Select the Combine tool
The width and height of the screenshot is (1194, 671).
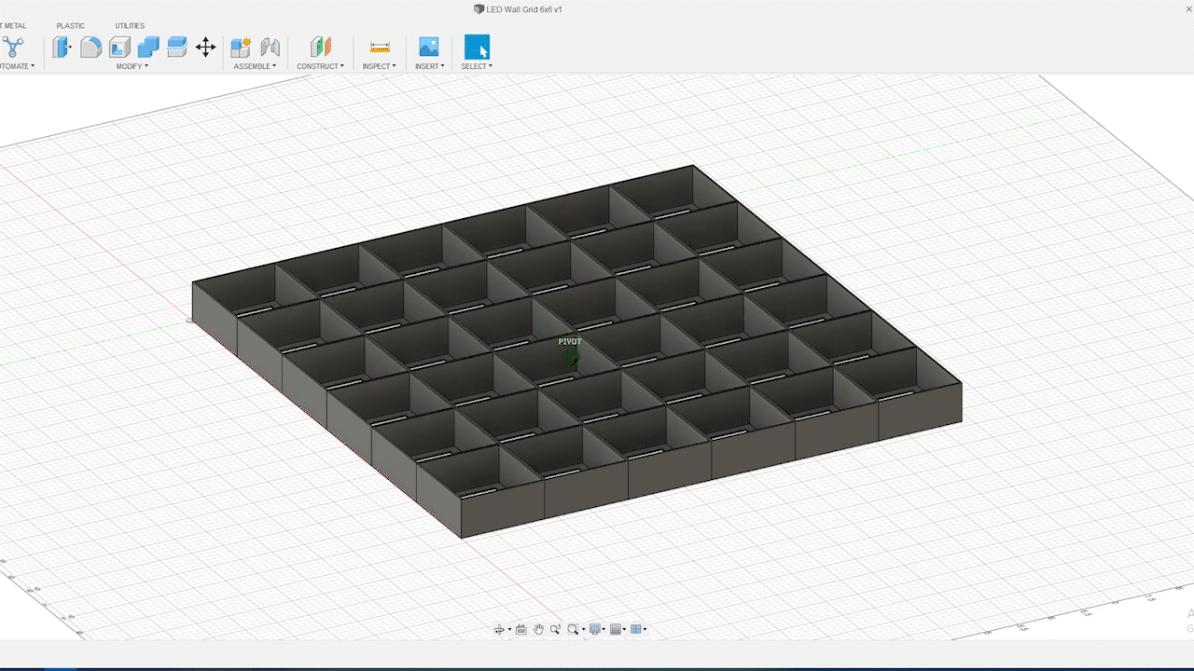pos(146,47)
